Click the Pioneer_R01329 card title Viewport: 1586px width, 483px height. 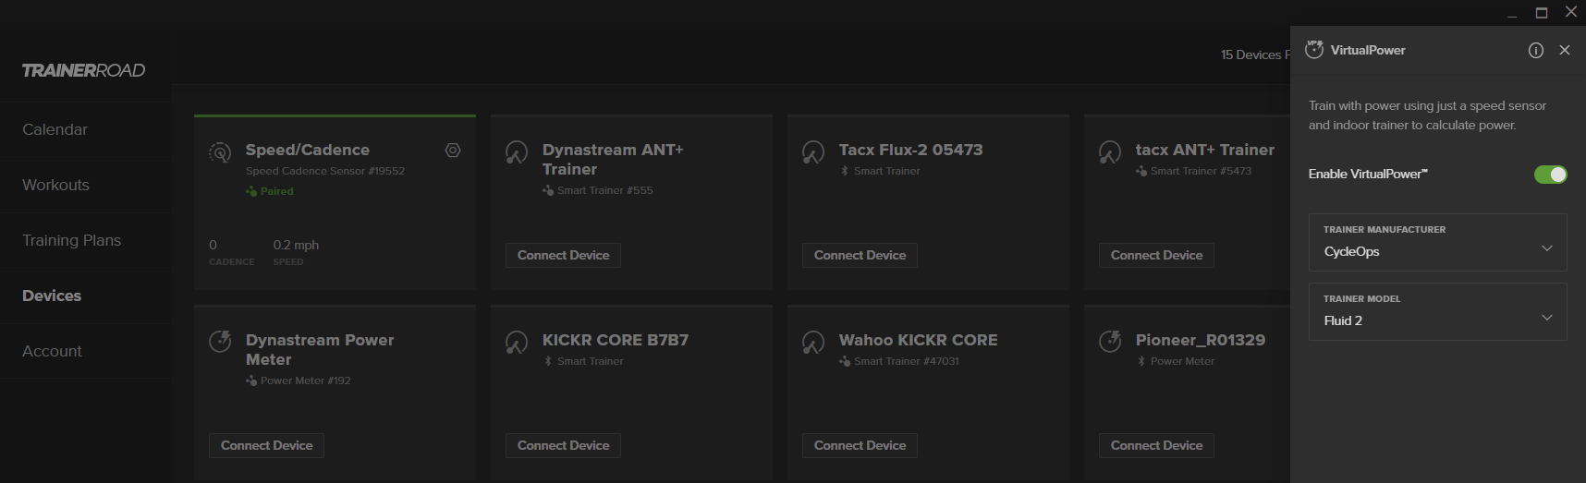pos(1201,340)
